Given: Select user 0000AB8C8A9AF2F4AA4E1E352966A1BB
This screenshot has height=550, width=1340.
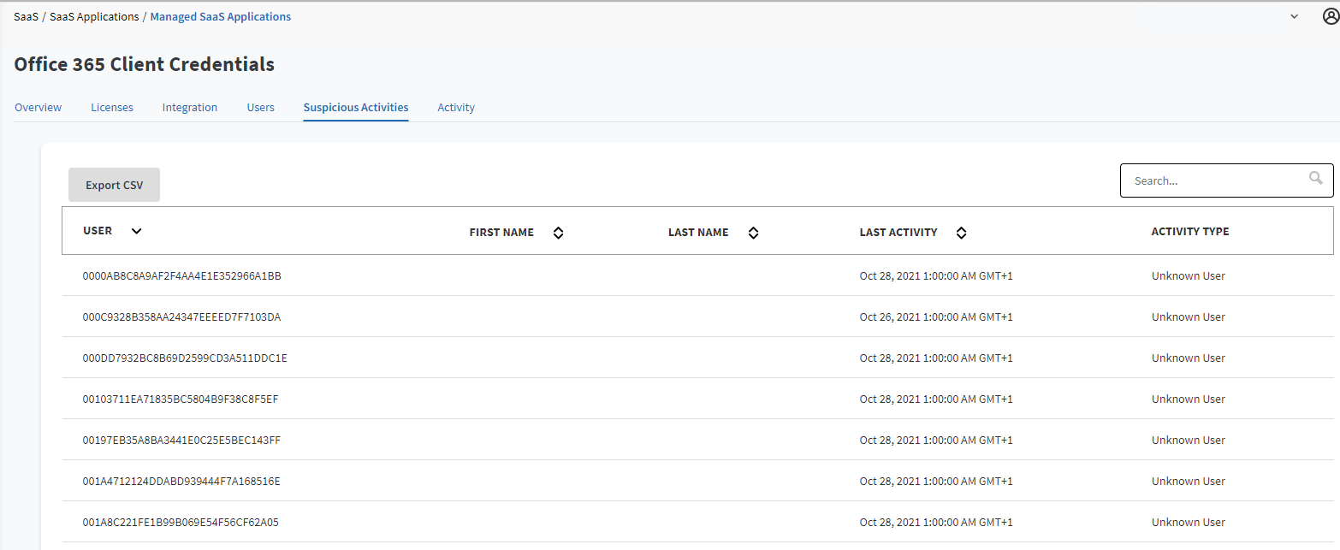Looking at the screenshot, I should tap(182, 275).
